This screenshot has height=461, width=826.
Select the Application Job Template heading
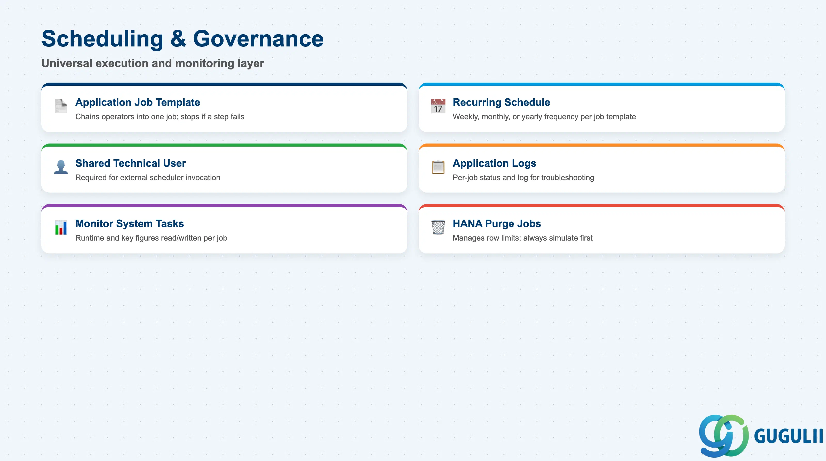click(x=138, y=102)
